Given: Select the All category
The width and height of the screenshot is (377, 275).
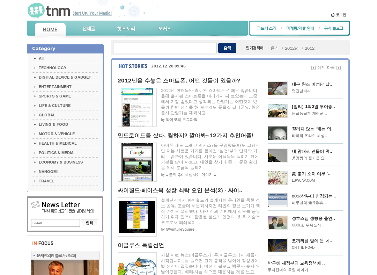Looking at the screenshot, I should coord(41,58).
